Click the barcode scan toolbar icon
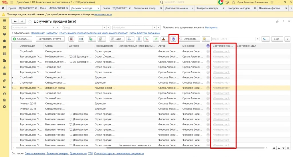 71,39
